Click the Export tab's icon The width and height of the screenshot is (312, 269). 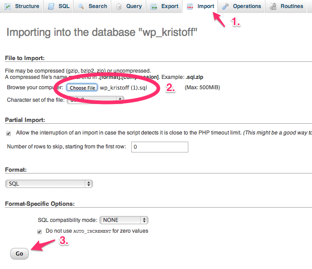(x=154, y=6)
